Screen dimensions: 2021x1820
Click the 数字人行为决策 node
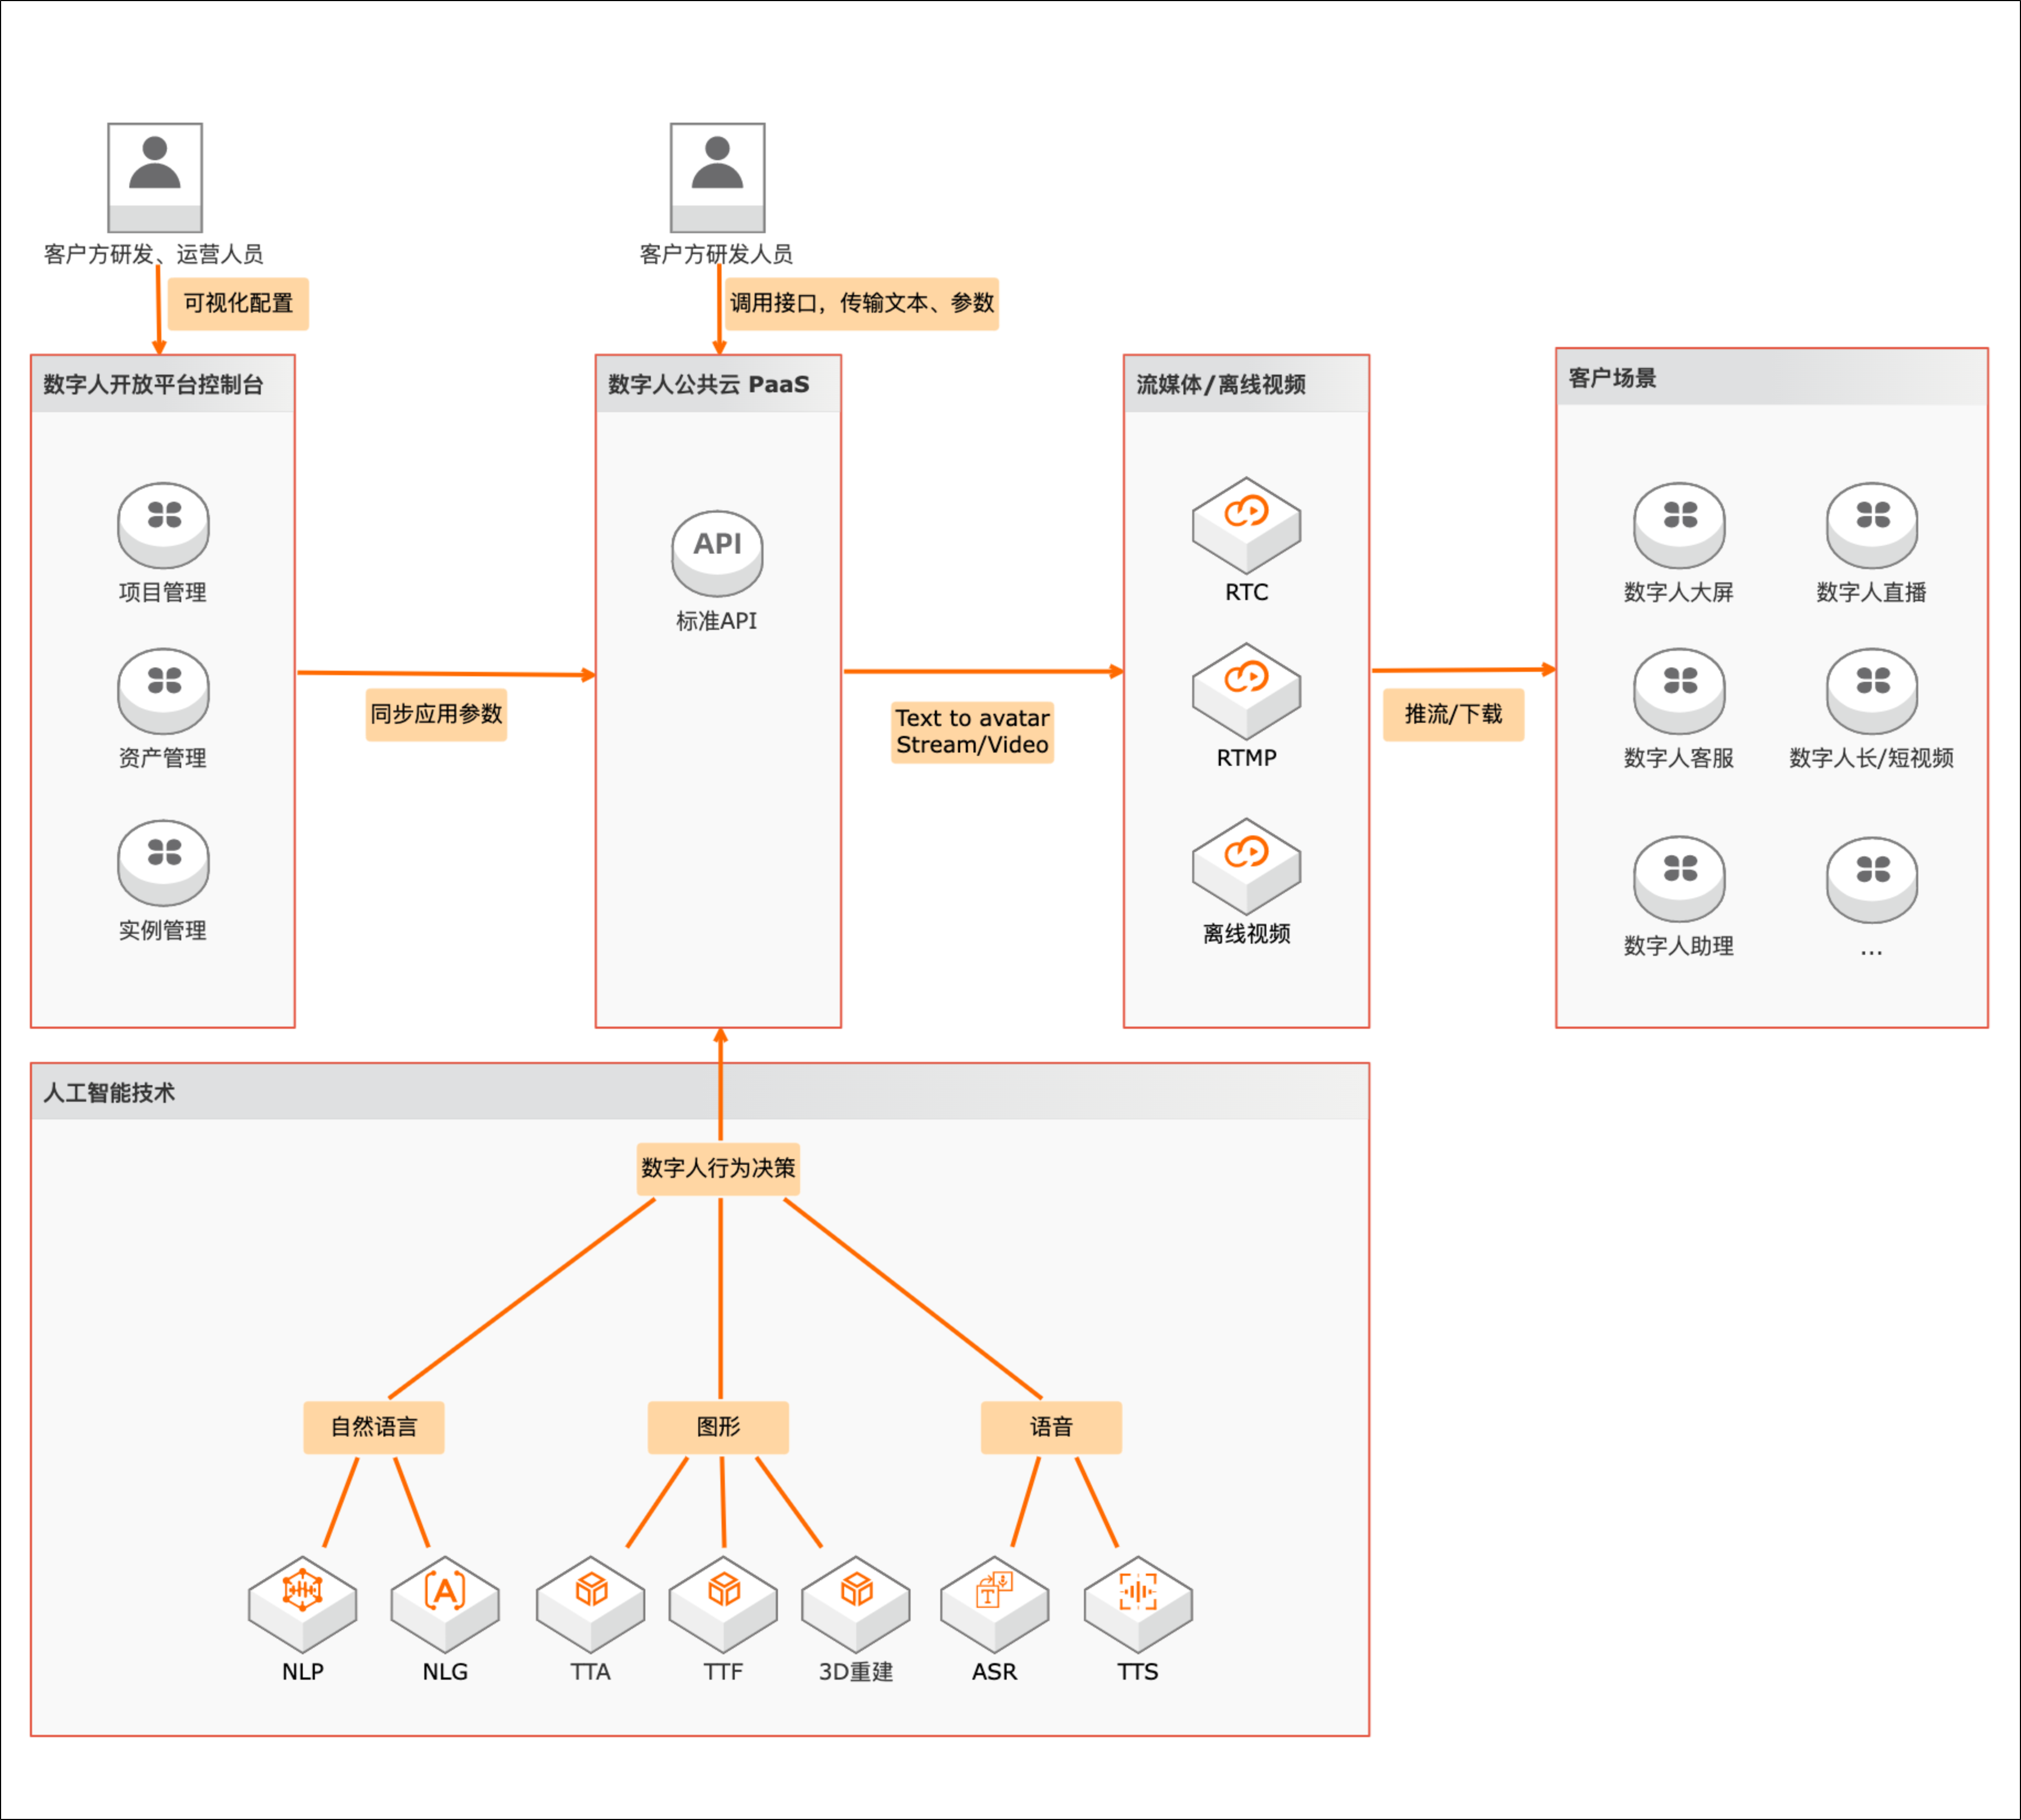718,1168
